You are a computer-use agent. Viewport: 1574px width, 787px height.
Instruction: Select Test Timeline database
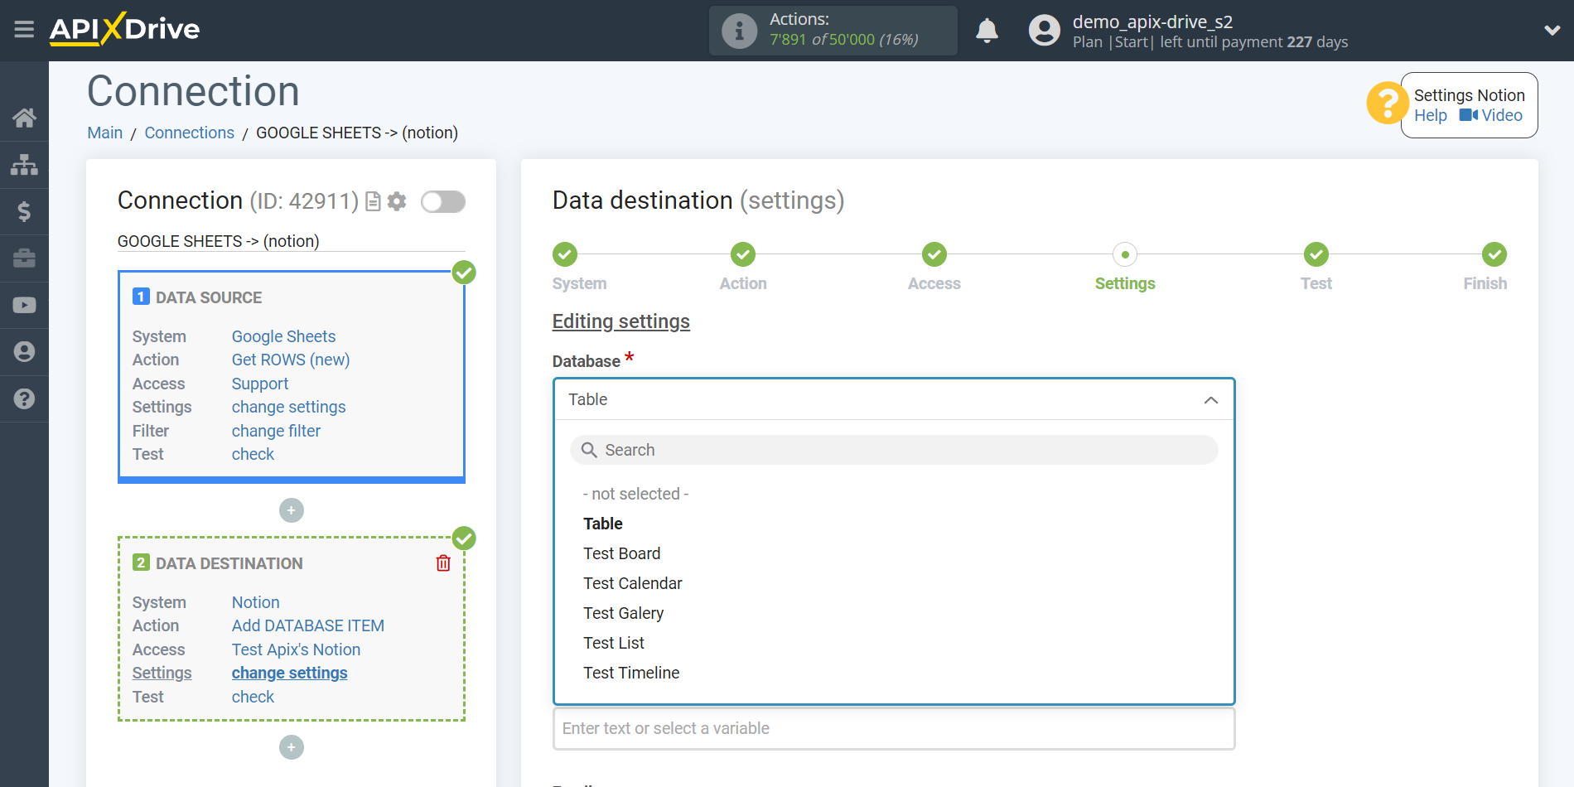pyautogui.click(x=631, y=673)
